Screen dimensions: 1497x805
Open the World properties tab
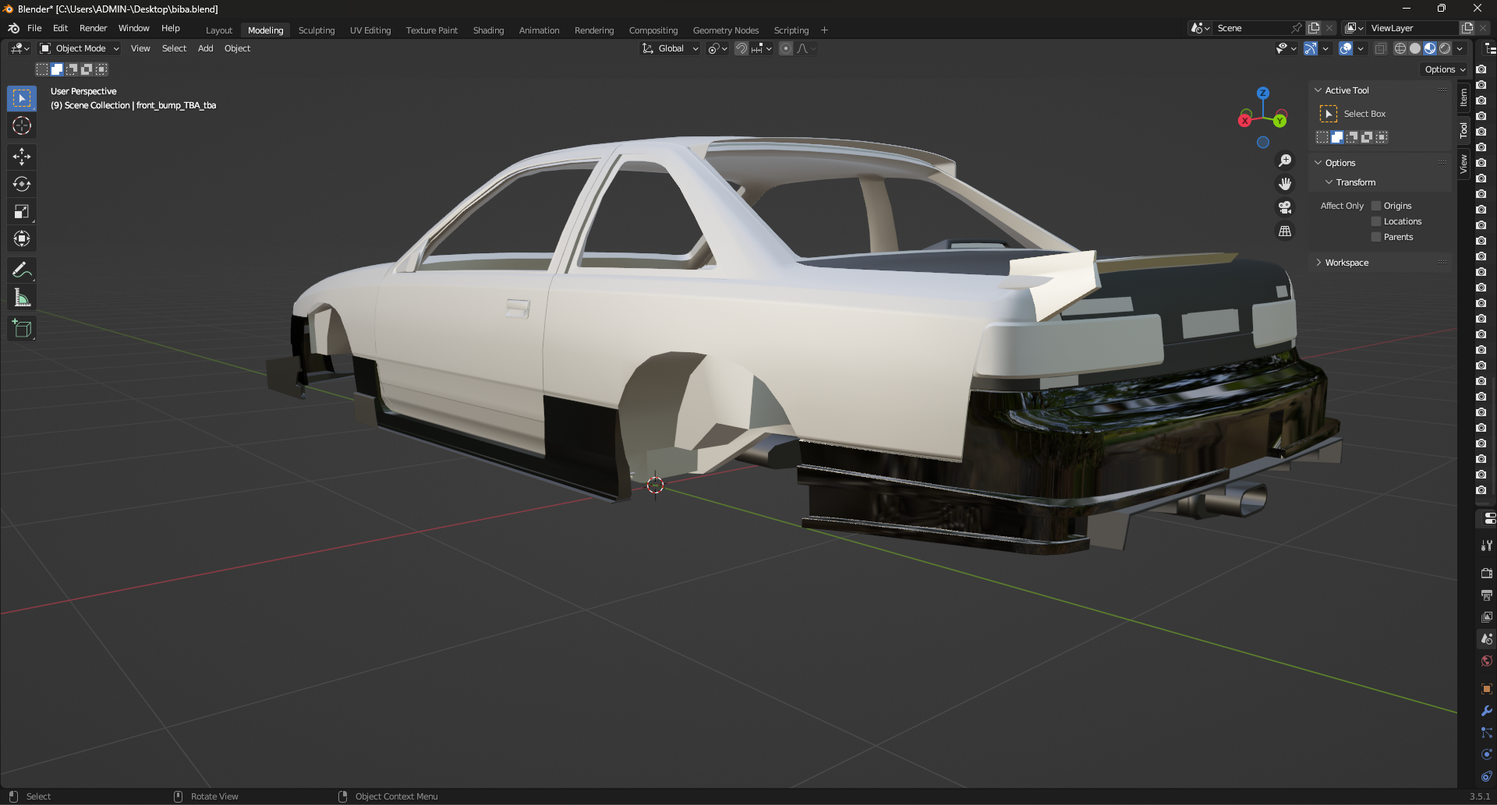(x=1487, y=661)
